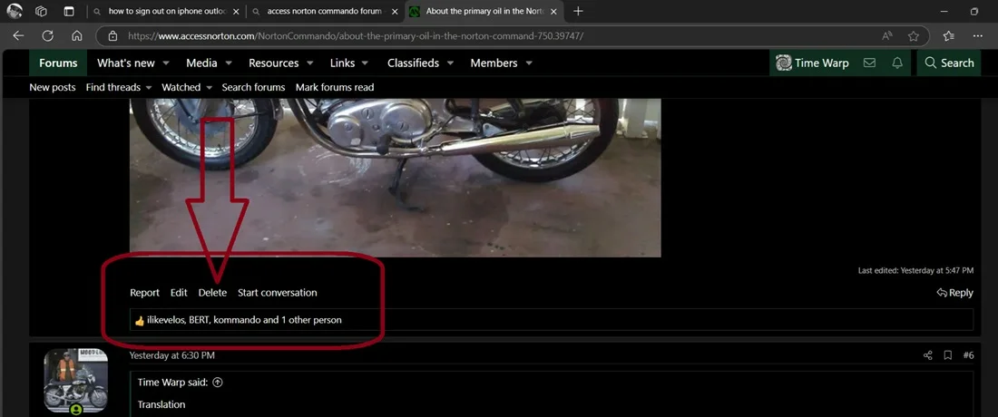Viewport: 998px width, 417px height.
Task: Bookmark this page with the star icon
Action: point(914,36)
